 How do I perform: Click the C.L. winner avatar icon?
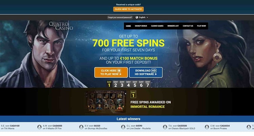pyautogui.click(x=123, y=127)
